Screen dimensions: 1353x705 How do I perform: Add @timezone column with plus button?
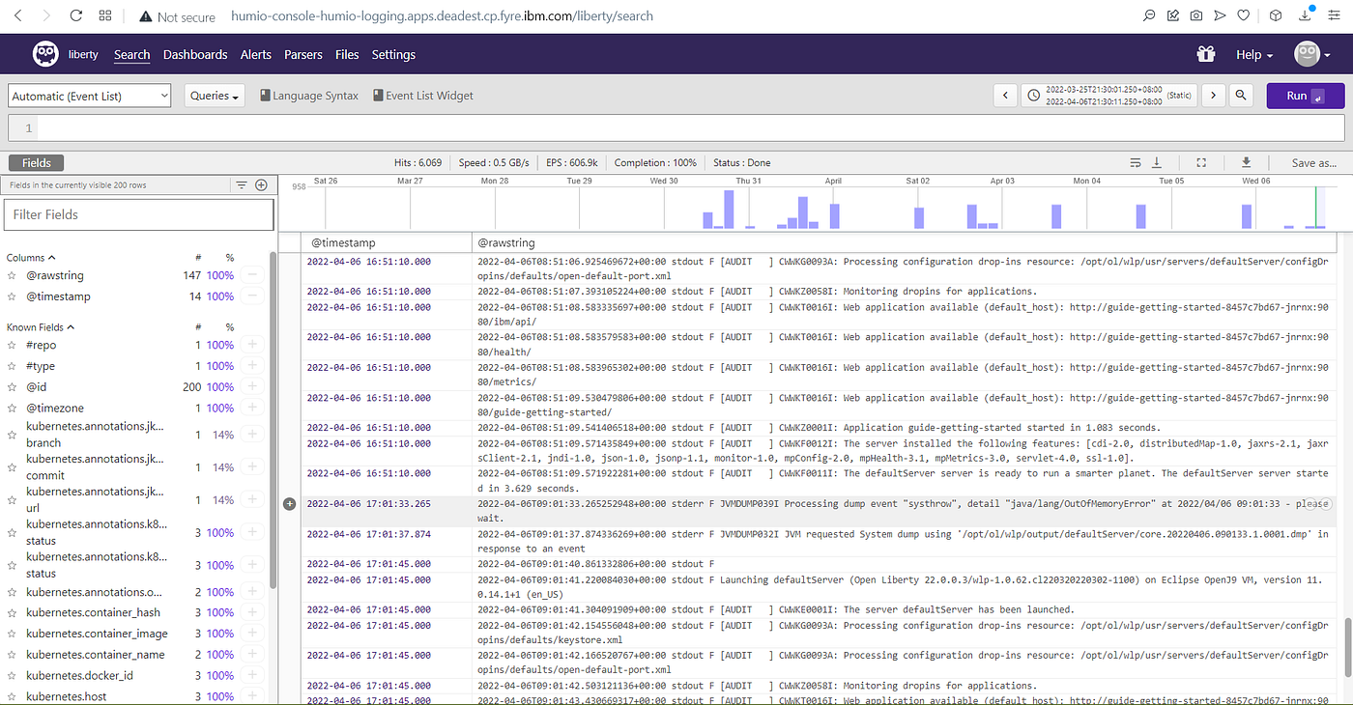pyautogui.click(x=252, y=408)
